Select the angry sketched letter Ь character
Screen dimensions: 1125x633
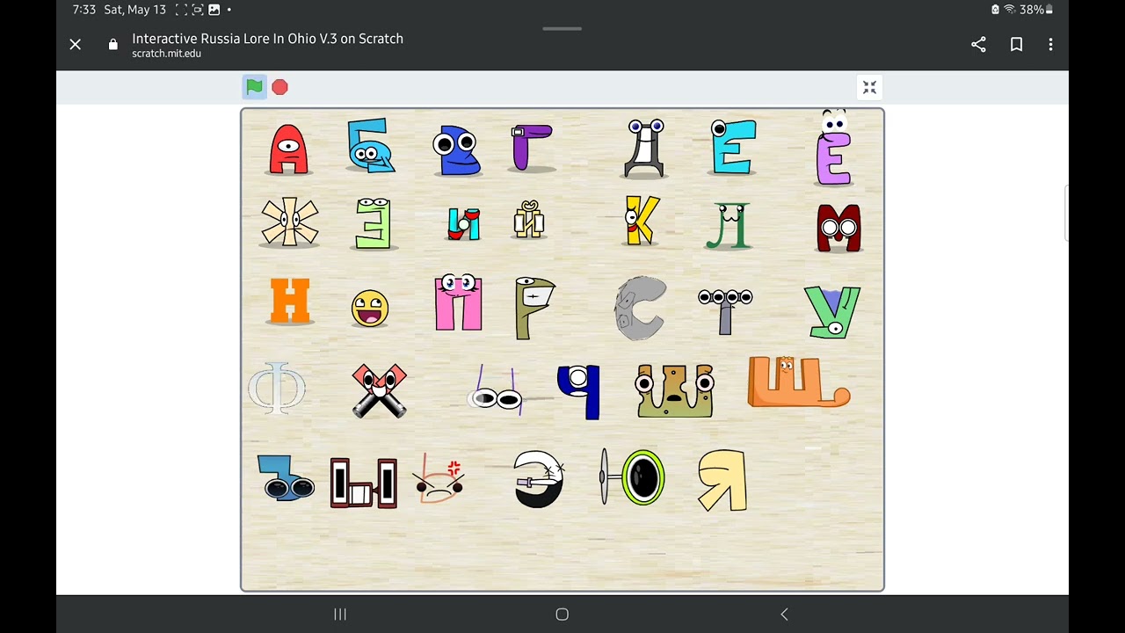[439, 478]
